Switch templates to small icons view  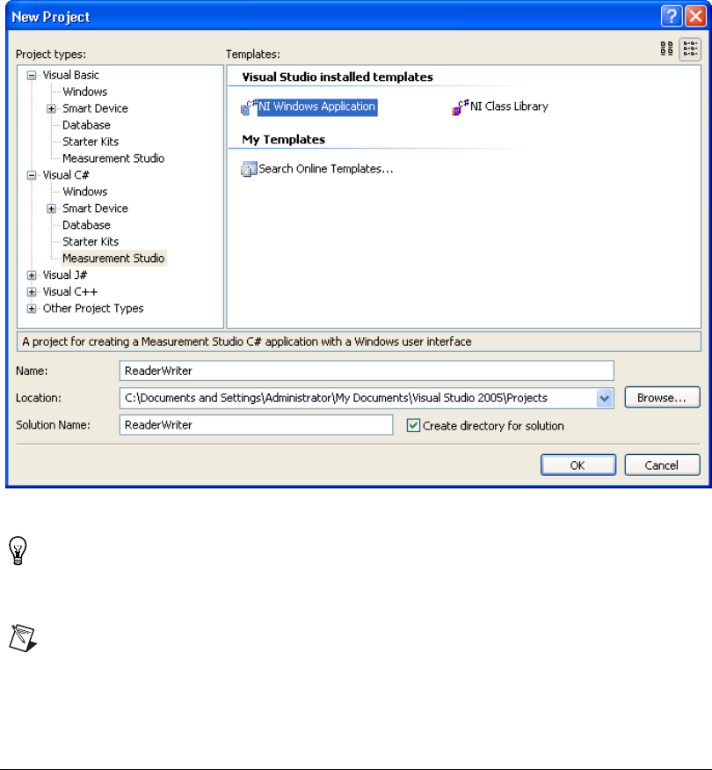pyautogui.click(x=690, y=48)
